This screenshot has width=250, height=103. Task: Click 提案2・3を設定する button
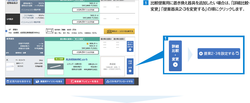pyautogui.click(x=219, y=54)
